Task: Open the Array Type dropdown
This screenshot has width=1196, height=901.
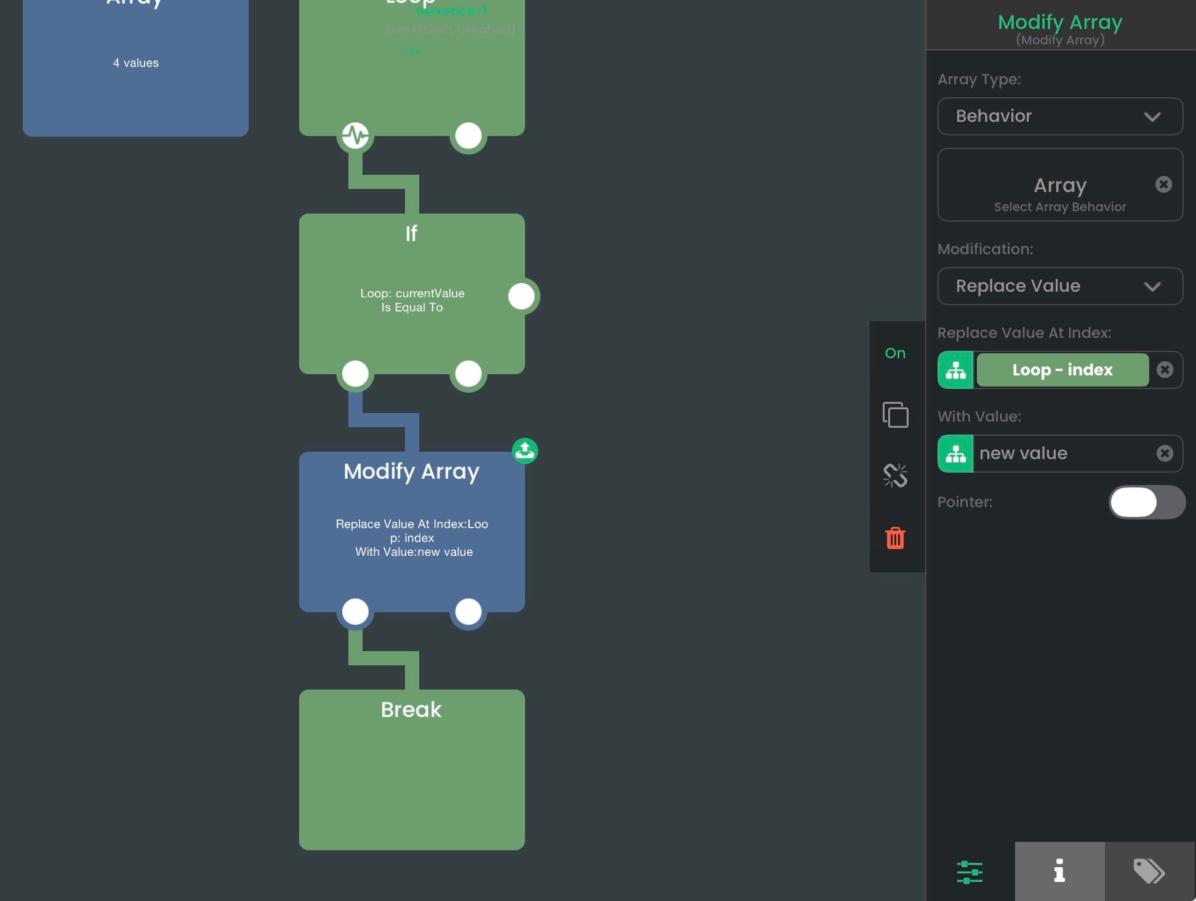Action: point(1059,116)
